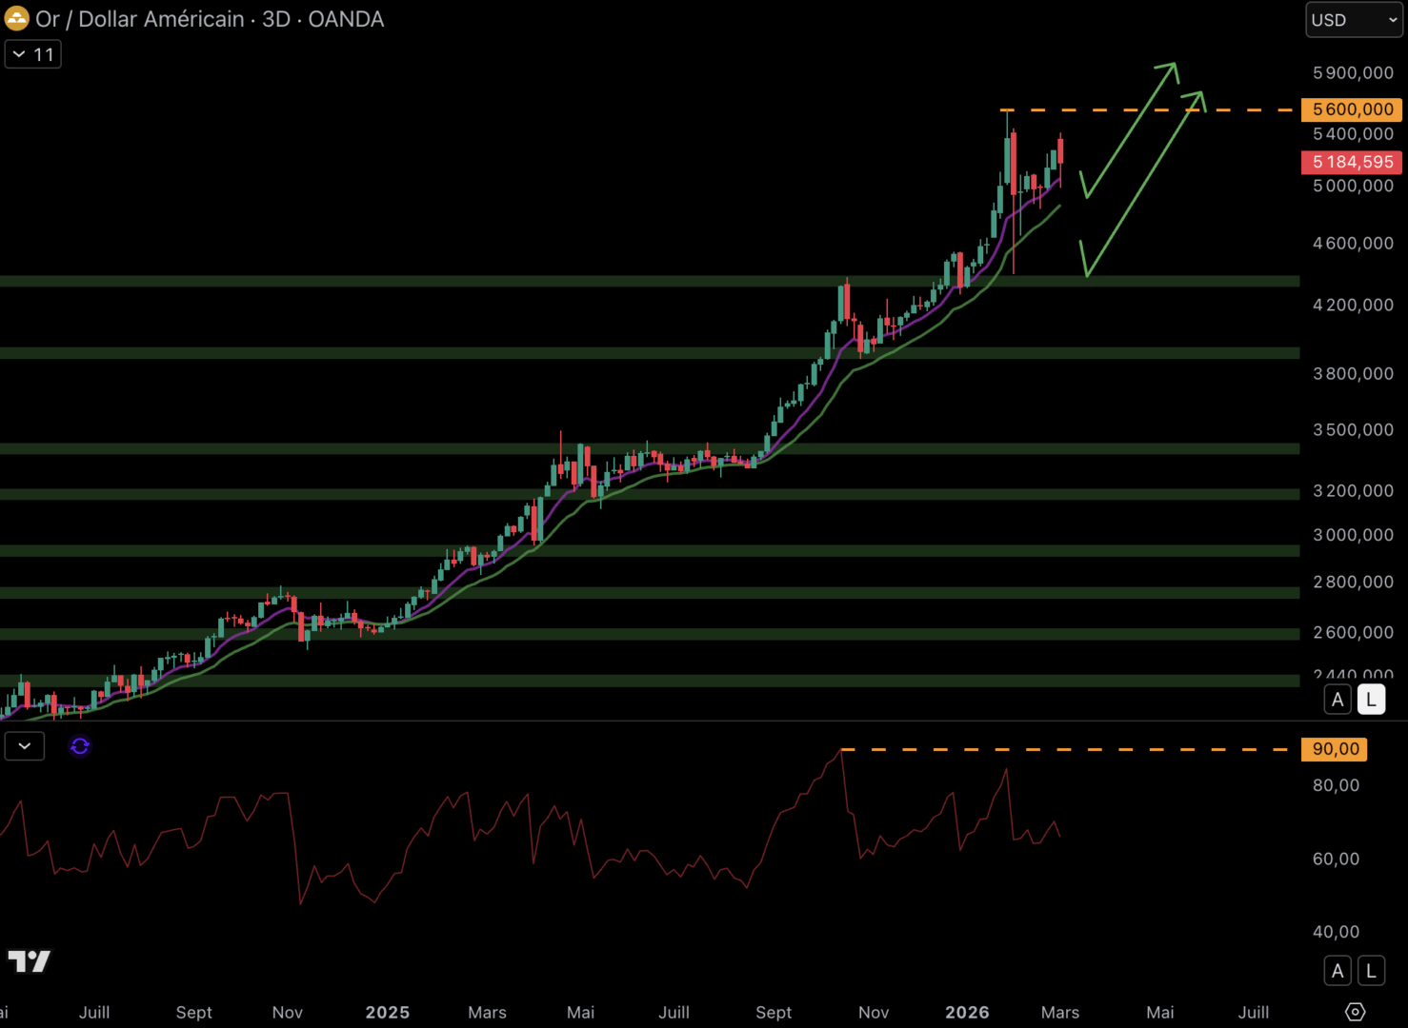The image size is (1408, 1028).
Task: Click the TradingView logo
Action: 29,961
